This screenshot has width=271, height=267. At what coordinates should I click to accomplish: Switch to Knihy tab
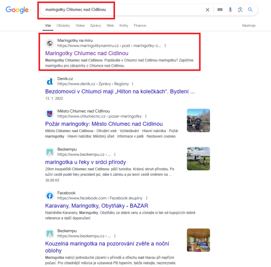point(124,25)
